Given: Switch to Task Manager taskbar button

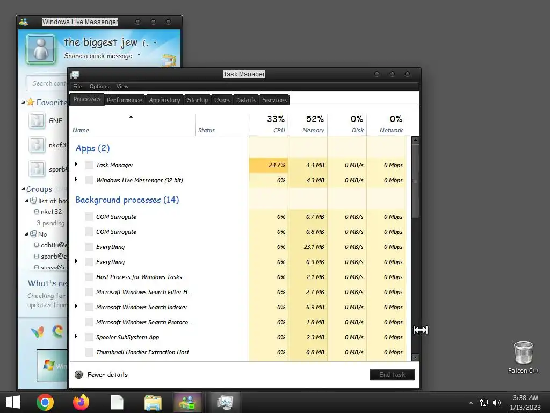Looking at the screenshot, I should tap(225, 402).
